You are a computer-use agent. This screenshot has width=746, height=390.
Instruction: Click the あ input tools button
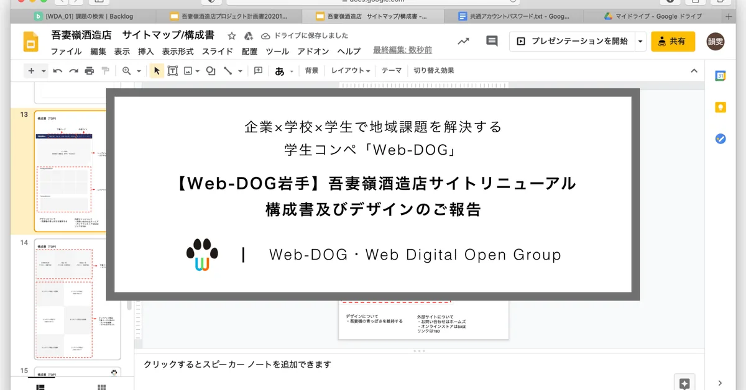click(280, 71)
